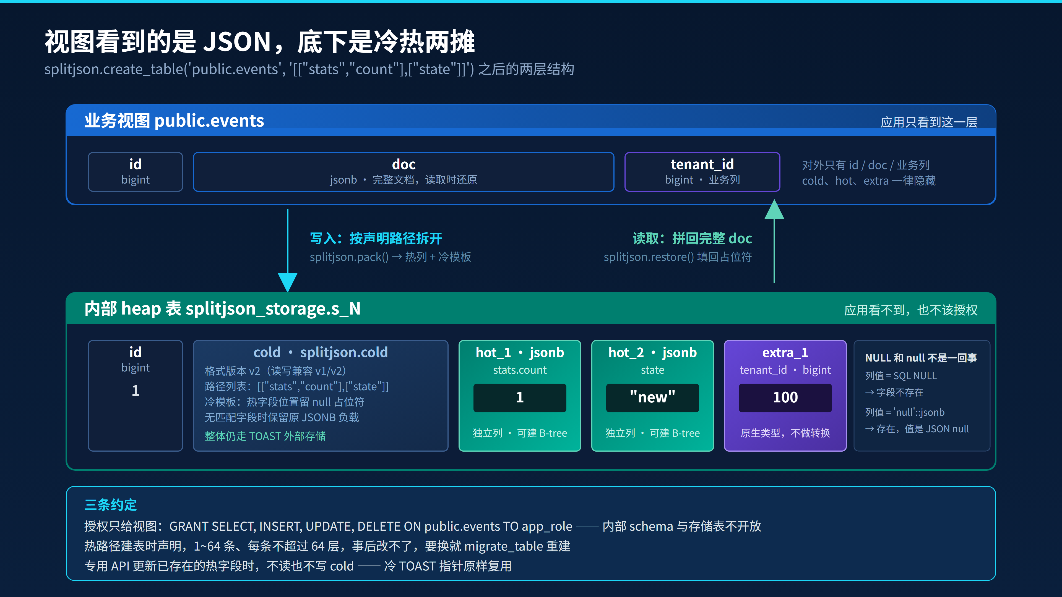The image size is (1062, 597).
Task: Click the green 整体仍走 TOAST 外部存储 line
Action: pyautogui.click(x=265, y=436)
